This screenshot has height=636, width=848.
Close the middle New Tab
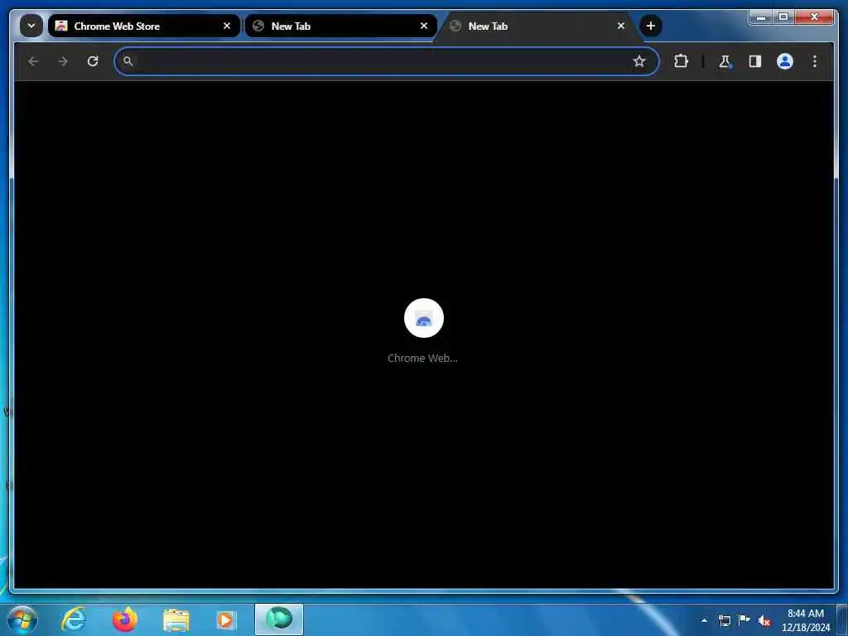tap(424, 26)
